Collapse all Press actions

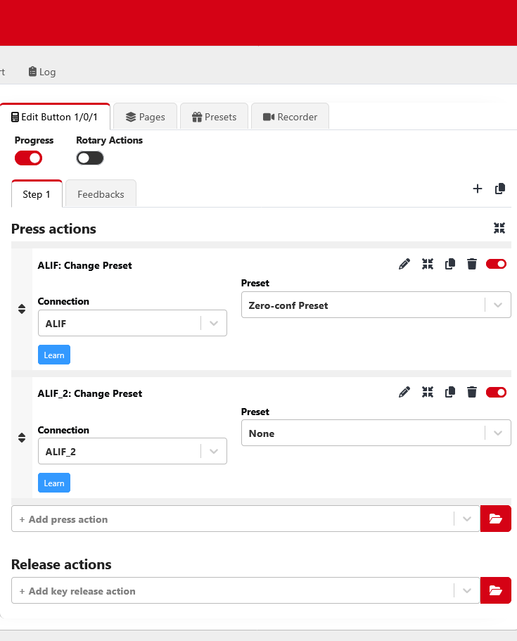pyautogui.click(x=499, y=228)
